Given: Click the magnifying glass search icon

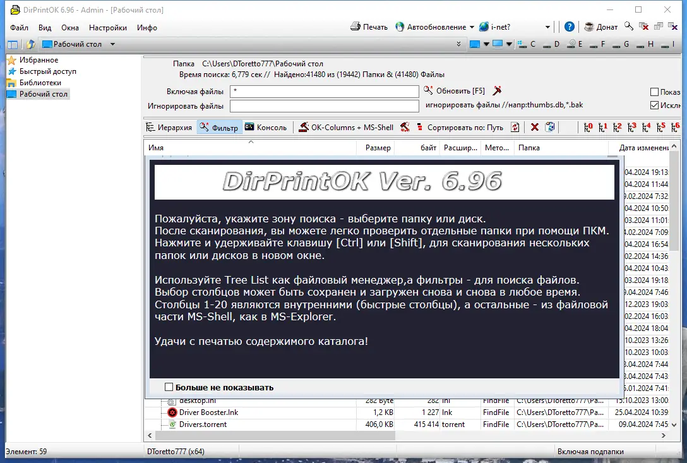Looking at the screenshot, I should 629,27.
